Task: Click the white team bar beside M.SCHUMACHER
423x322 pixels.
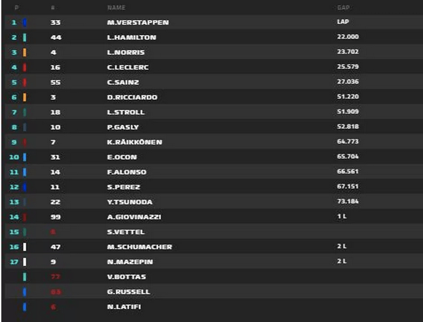Action: (24, 247)
